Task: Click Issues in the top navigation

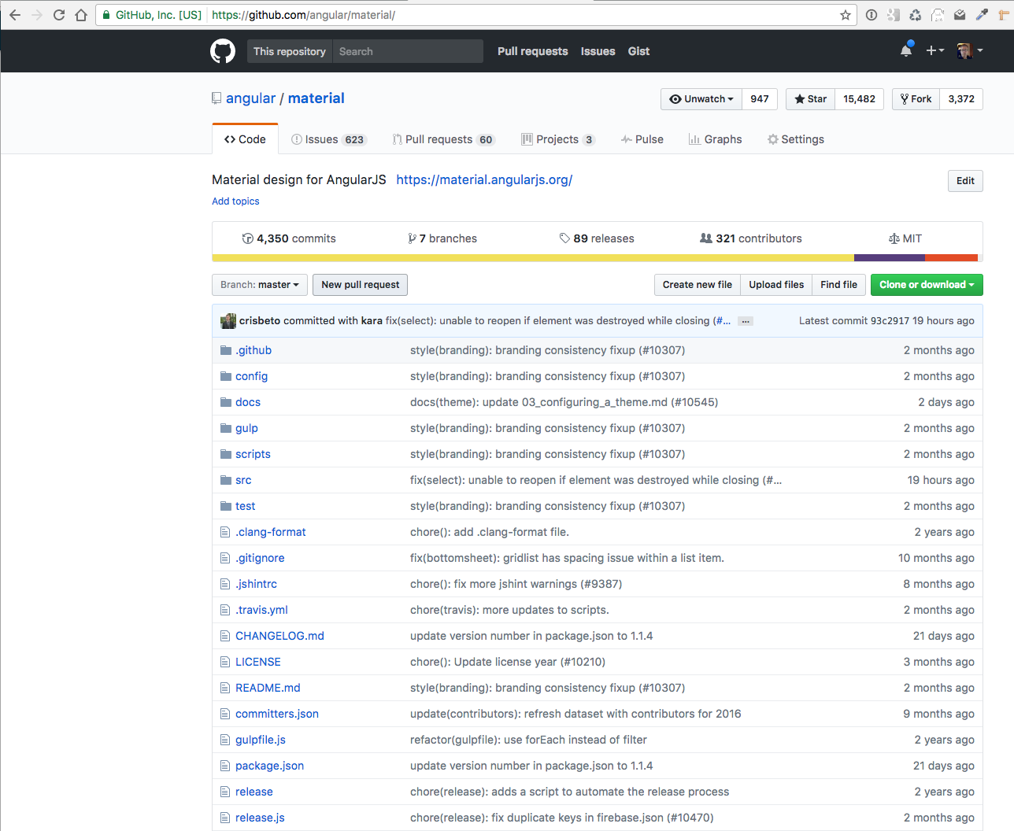Action: click(x=598, y=51)
